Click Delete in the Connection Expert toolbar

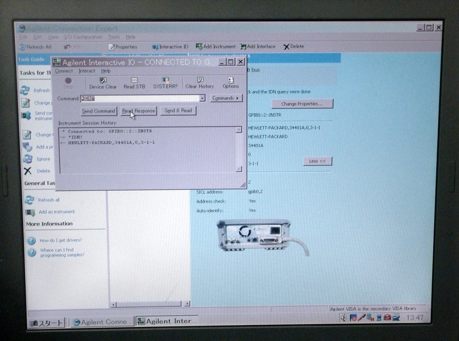click(x=294, y=47)
